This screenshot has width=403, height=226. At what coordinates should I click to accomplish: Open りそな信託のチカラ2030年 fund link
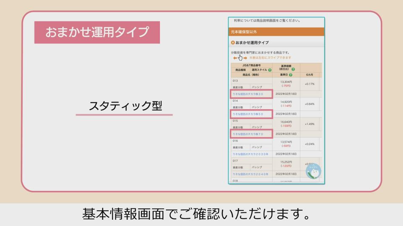[251, 154]
